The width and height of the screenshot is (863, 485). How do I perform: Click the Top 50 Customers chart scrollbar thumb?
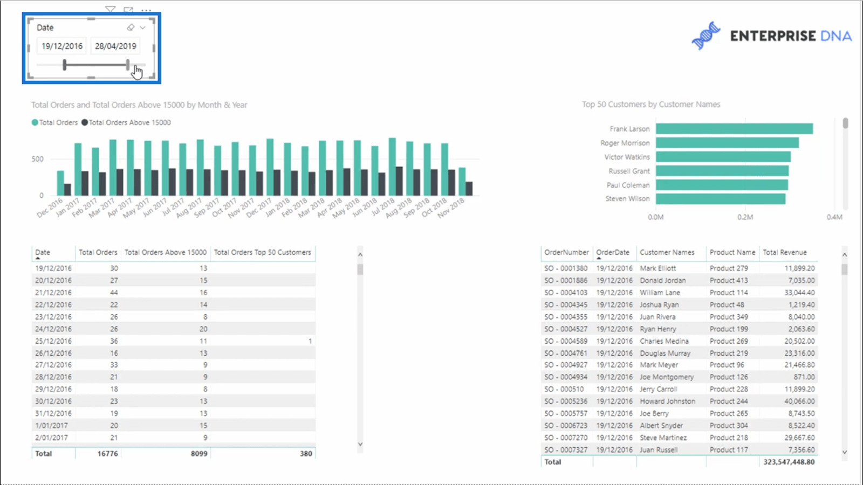846,123
